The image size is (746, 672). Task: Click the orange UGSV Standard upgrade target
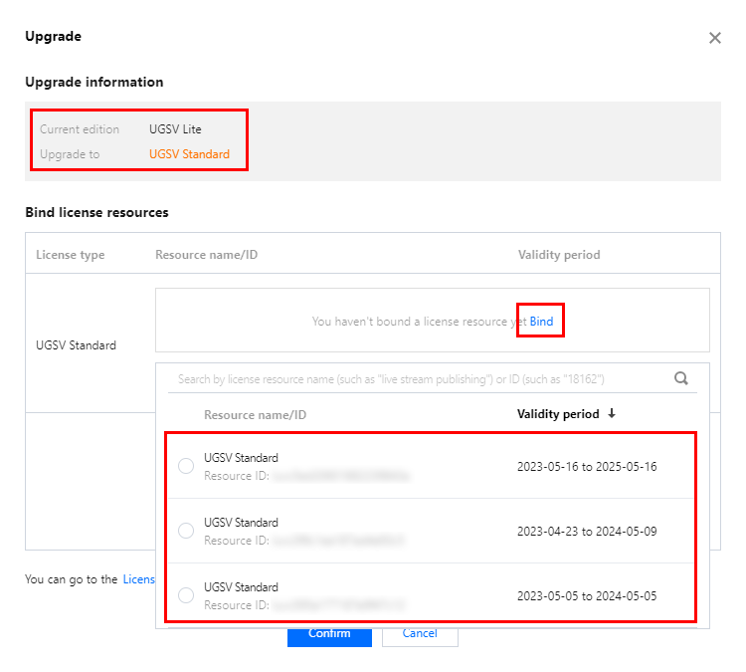point(189,154)
